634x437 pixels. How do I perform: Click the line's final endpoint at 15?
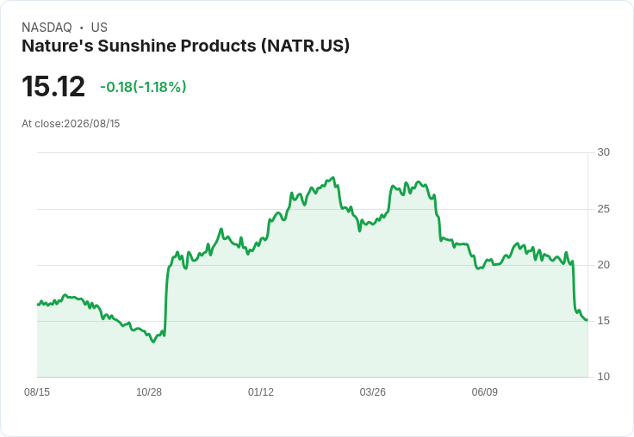point(587,320)
